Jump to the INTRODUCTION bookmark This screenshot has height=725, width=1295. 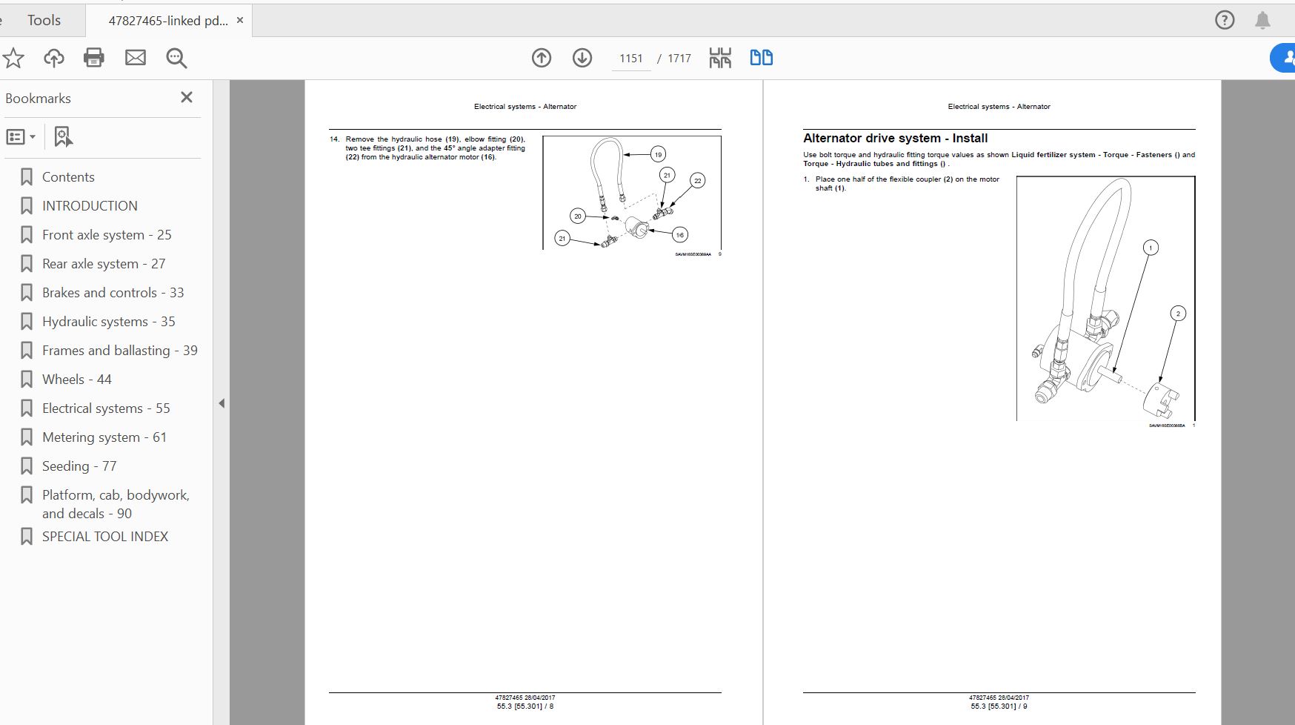[x=90, y=205]
